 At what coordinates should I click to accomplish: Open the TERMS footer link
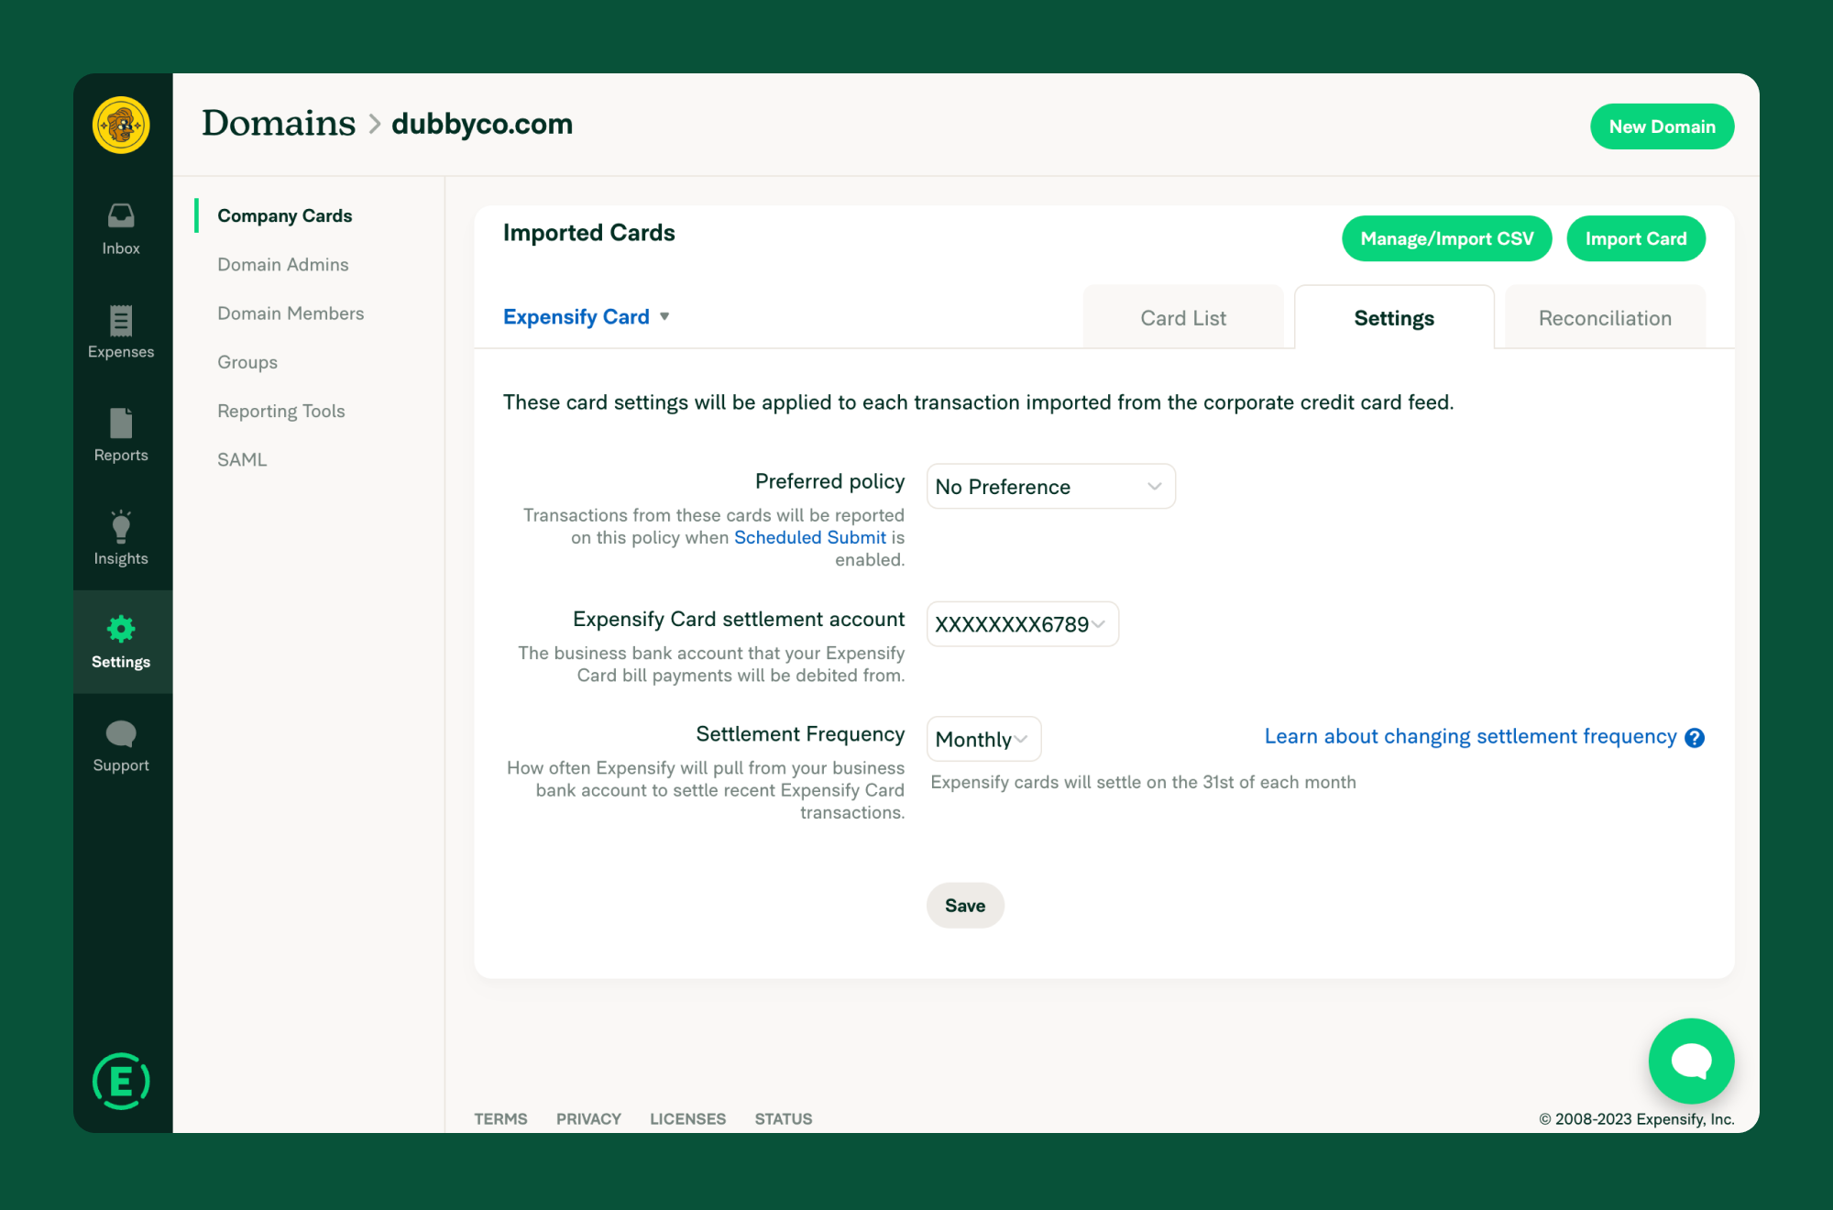click(500, 1118)
